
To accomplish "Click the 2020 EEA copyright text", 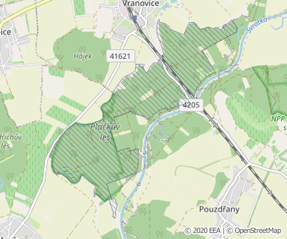I will click(x=203, y=231).
